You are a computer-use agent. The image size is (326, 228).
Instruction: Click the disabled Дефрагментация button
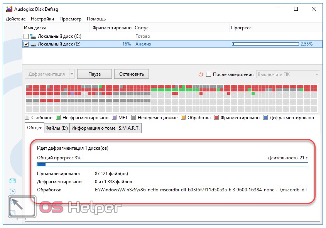[47, 74]
